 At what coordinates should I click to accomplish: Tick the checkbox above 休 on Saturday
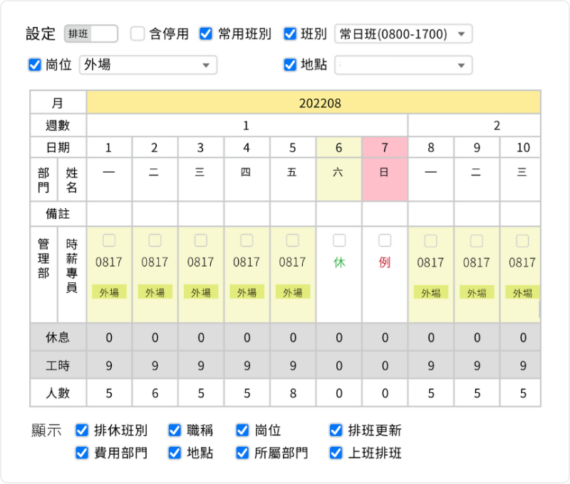(339, 240)
